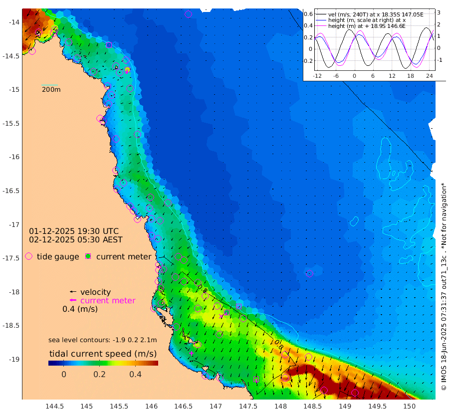
Task: Click the longitude axis label '150'
Action: 410,406
